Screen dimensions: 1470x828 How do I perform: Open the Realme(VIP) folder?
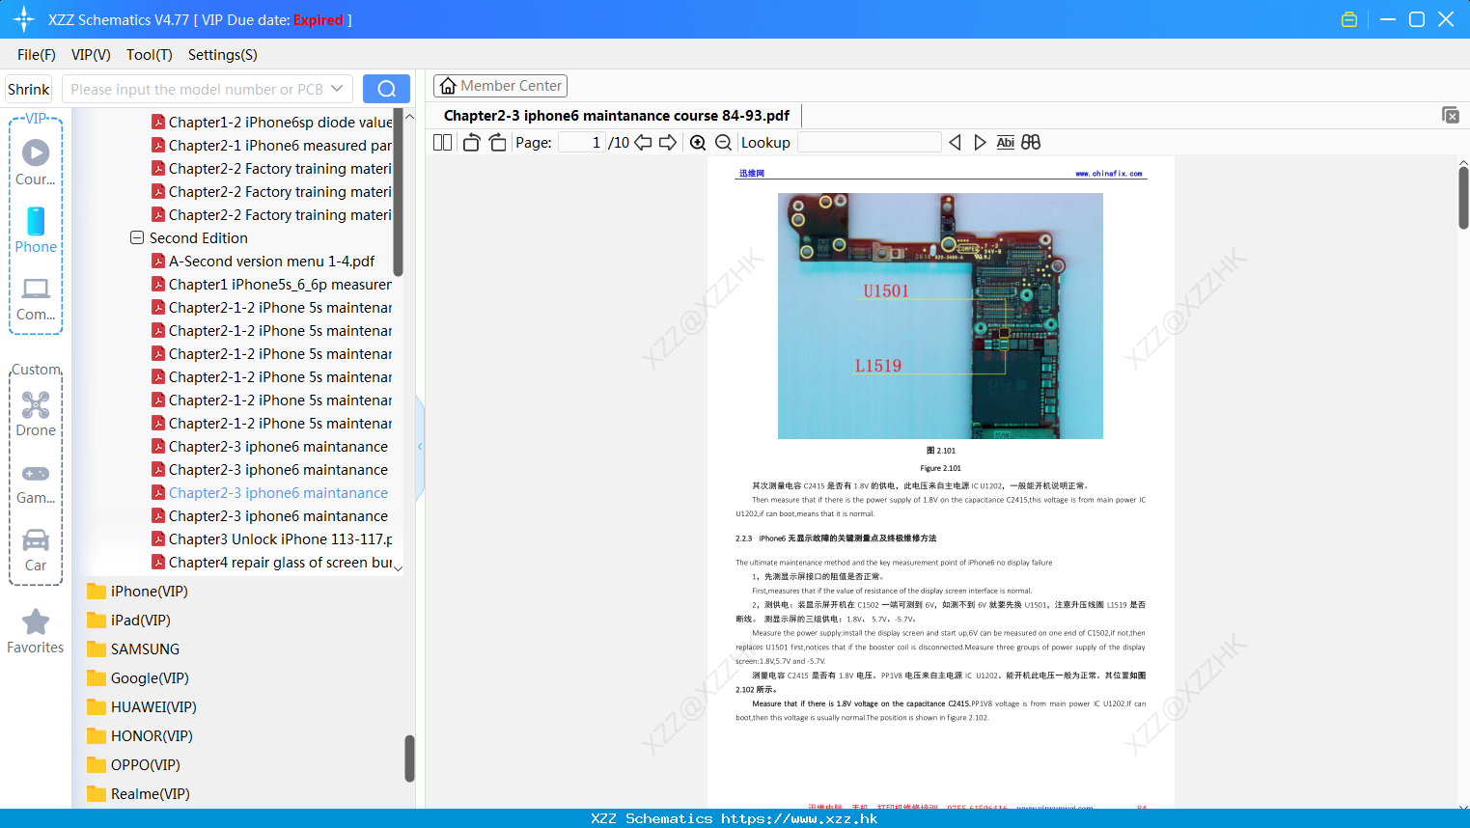coord(138,793)
